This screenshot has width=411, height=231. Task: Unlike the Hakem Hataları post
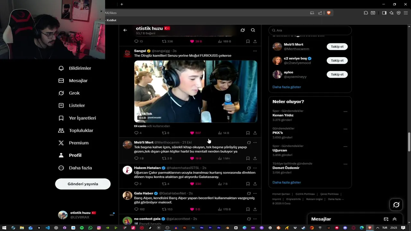coord(192,184)
